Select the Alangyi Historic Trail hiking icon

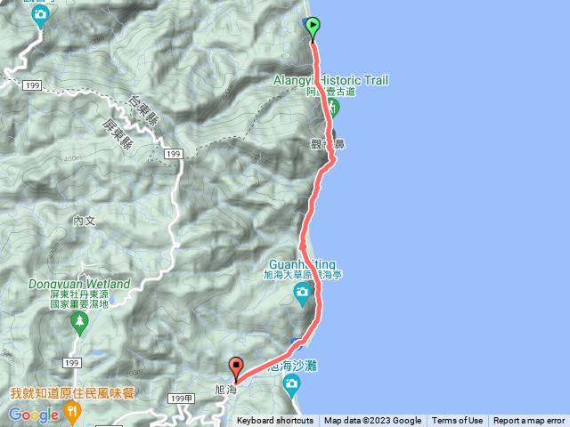[332, 108]
